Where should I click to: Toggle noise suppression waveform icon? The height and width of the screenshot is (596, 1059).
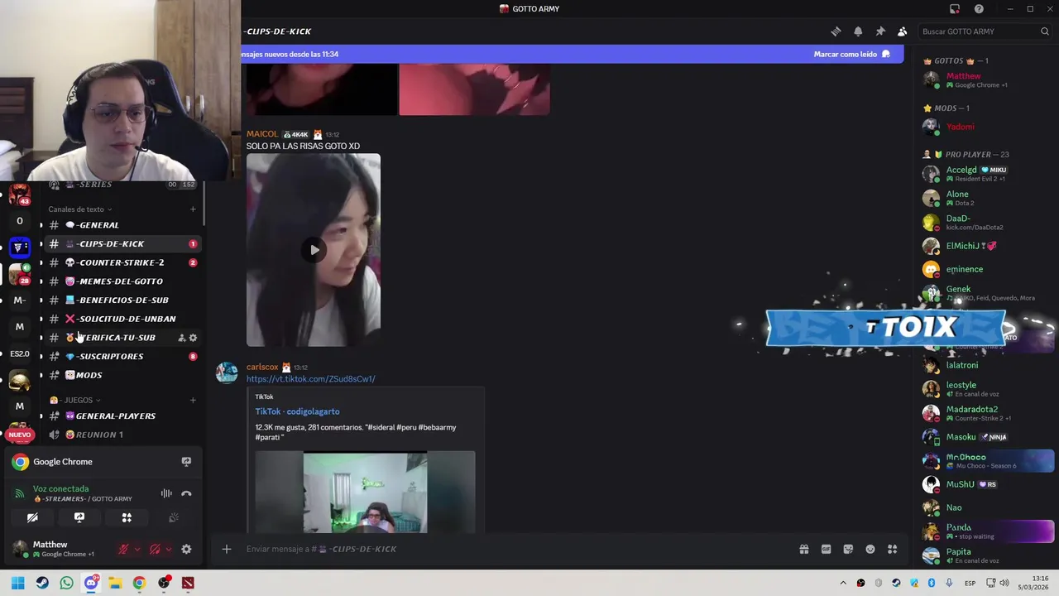[166, 493]
